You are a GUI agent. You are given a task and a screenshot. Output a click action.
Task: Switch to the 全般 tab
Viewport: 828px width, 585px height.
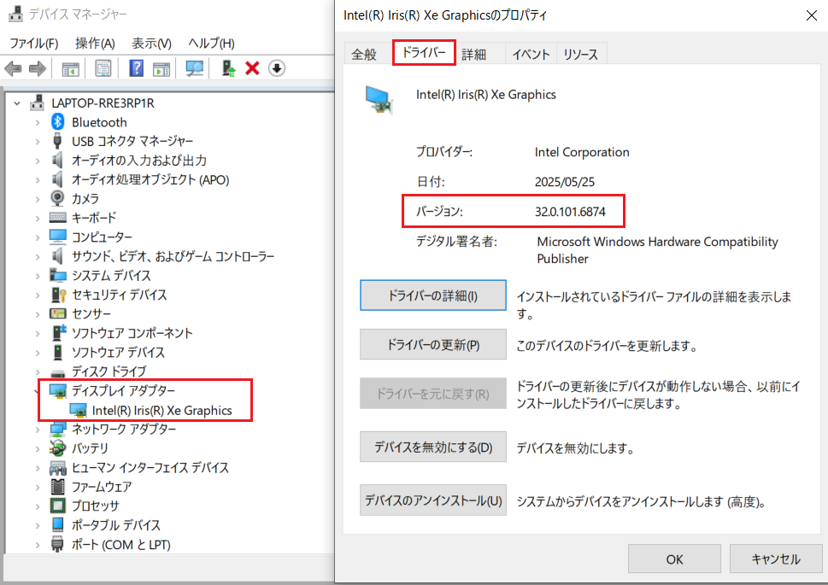(x=364, y=54)
